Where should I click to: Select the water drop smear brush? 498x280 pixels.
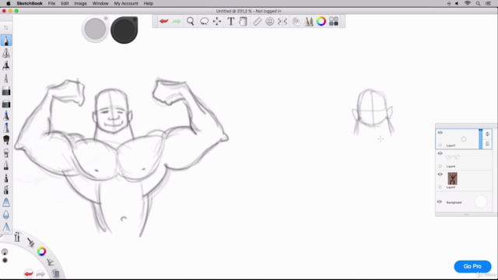pos(6,215)
